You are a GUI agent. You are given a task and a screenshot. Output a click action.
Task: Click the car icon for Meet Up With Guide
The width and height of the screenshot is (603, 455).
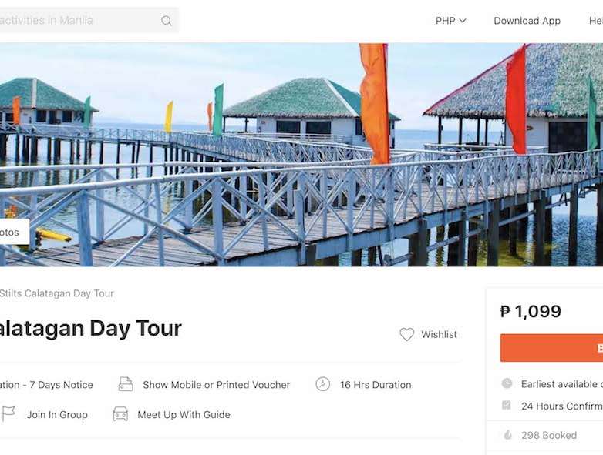120,414
